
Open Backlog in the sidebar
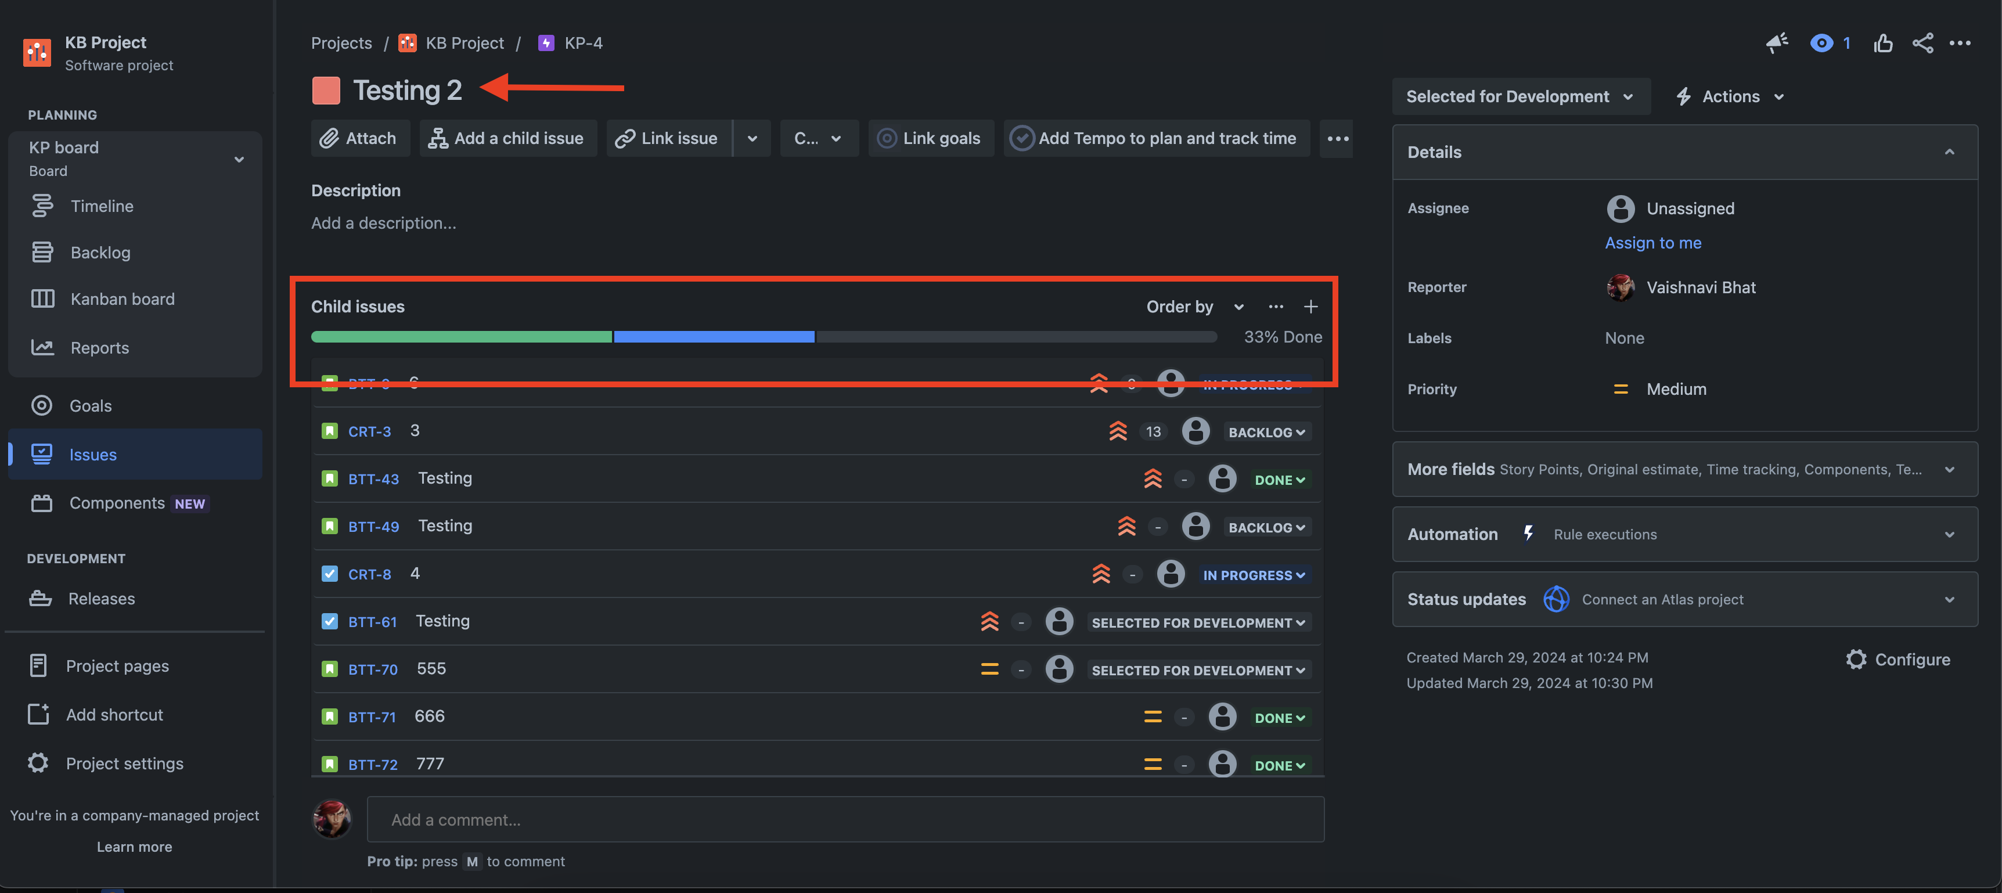click(100, 253)
